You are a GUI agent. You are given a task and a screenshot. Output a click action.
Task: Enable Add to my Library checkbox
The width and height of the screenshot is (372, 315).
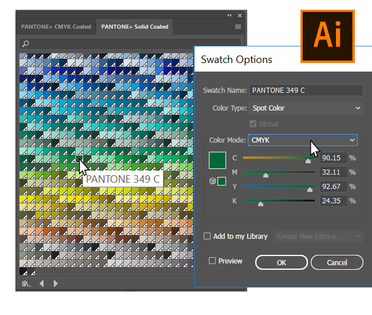207,236
